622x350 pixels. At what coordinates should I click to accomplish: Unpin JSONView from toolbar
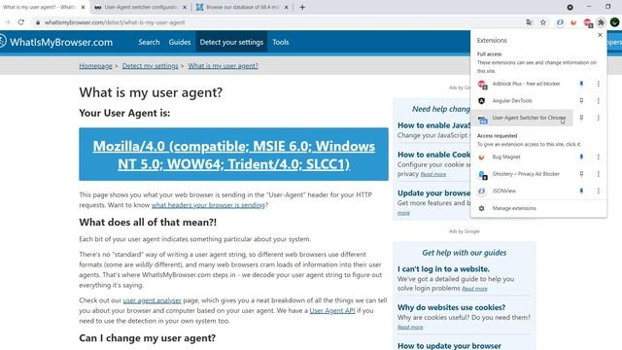click(x=581, y=192)
